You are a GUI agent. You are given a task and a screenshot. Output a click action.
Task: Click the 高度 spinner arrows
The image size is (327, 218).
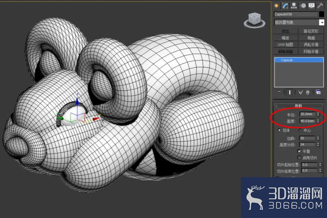[x=318, y=121]
